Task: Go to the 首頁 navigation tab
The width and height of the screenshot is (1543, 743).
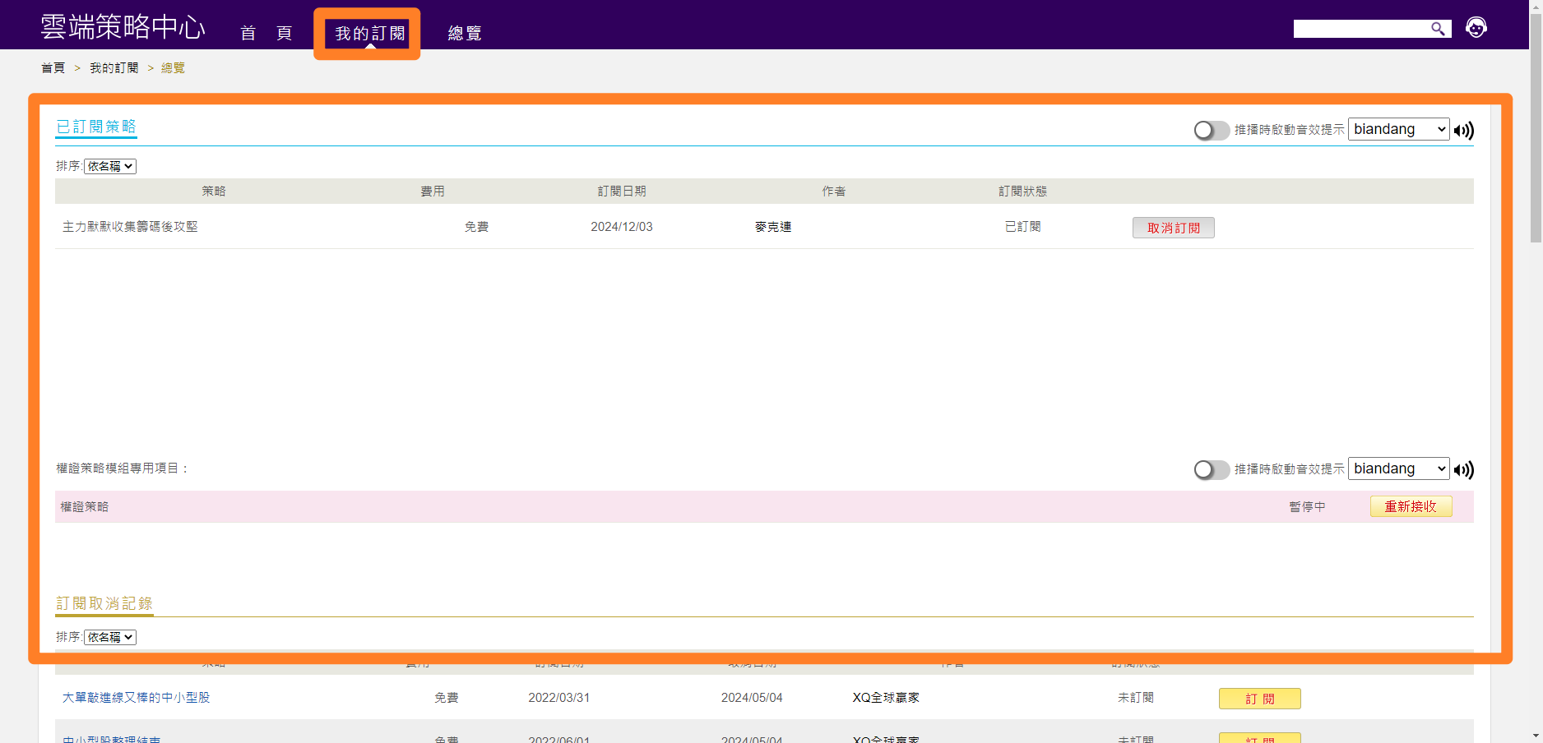Action: pos(266,34)
